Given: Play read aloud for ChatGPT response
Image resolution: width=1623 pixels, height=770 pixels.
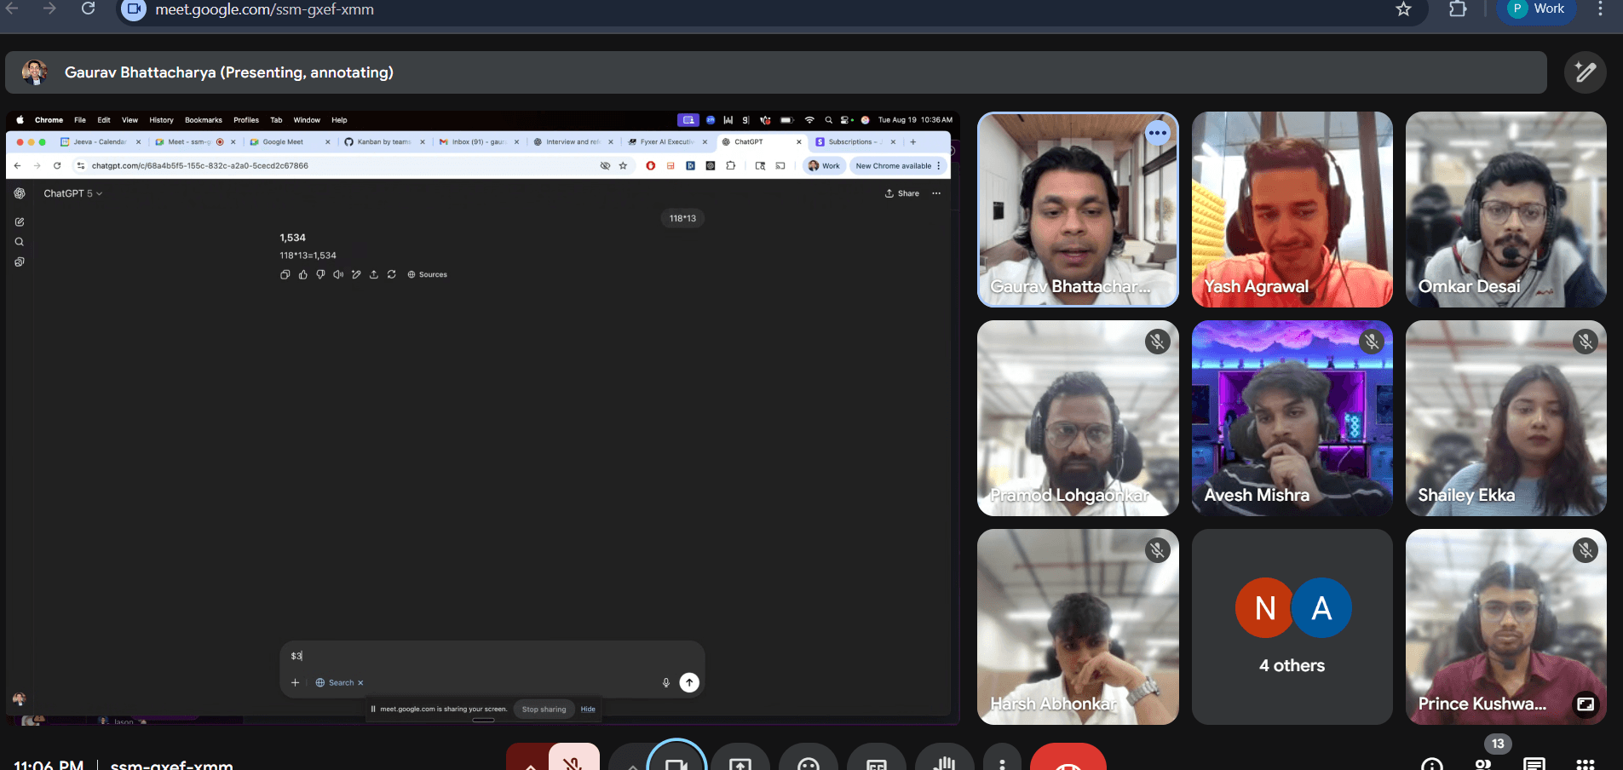Looking at the screenshot, I should click(338, 274).
